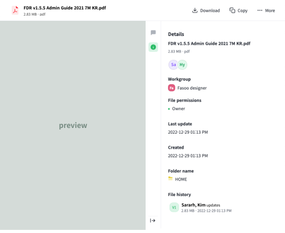Click the Hy user avatar
The height and width of the screenshot is (233, 285).
[182, 64]
